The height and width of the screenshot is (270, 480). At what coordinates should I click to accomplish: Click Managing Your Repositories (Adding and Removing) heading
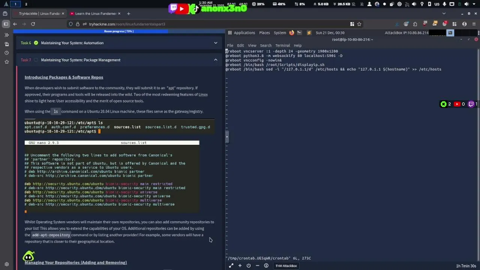pyautogui.click(x=76, y=262)
